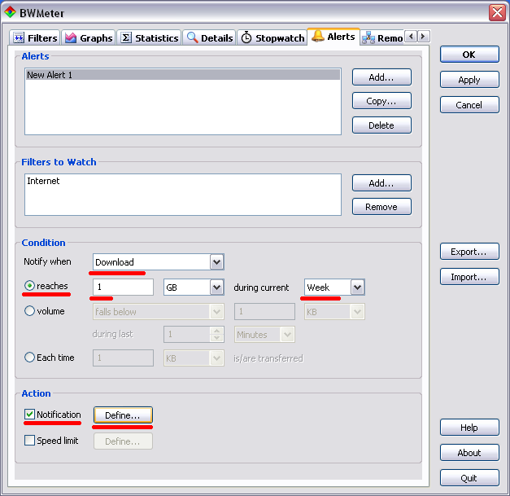Select the 'volume' radio button
The width and height of the screenshot is (510, 496).
tap(30, 311)
